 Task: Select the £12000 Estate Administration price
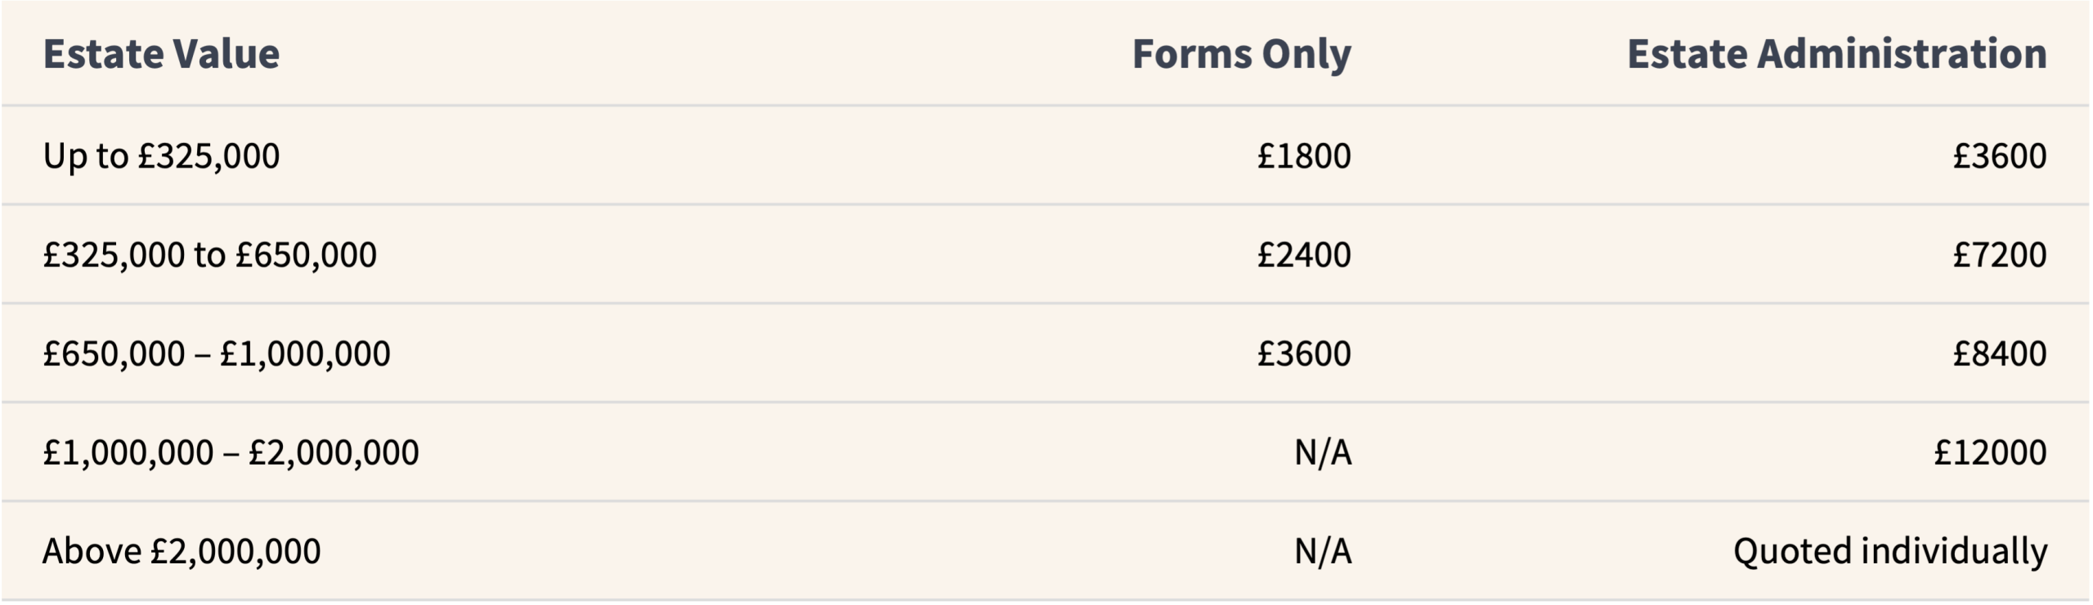pos(1990,452)
